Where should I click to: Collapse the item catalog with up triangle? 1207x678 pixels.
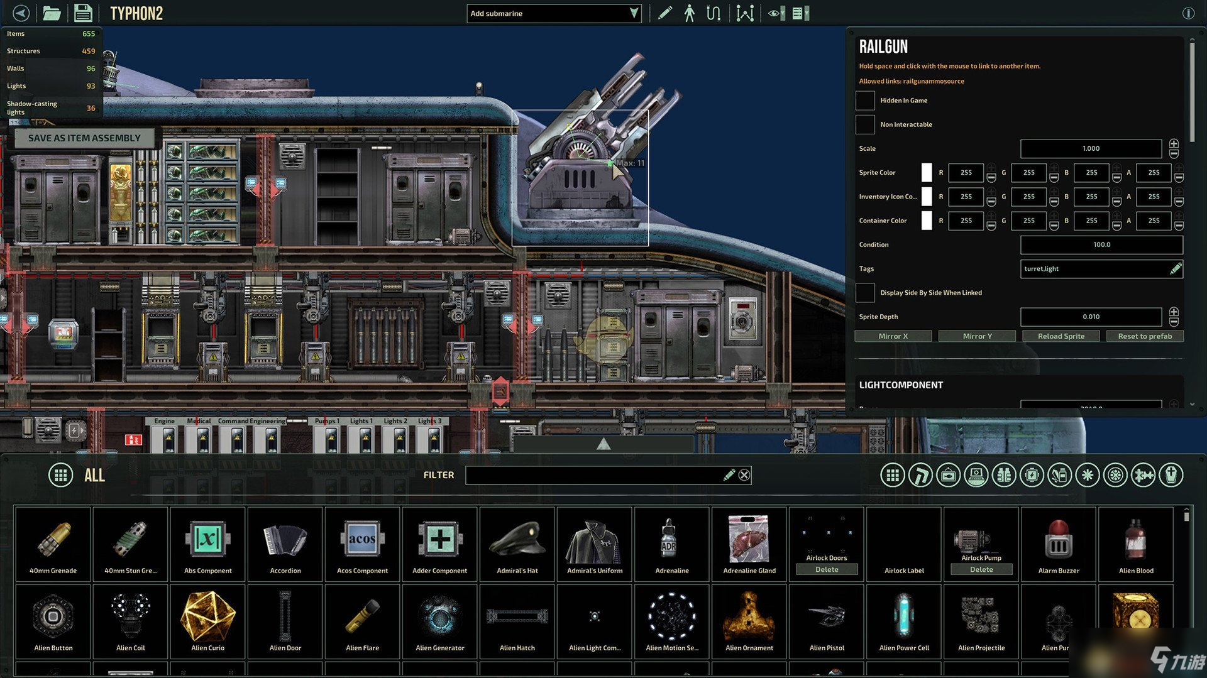point(603,444)
